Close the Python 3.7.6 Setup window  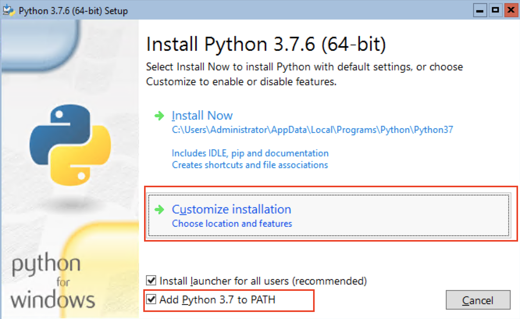pyautogui.click(x=510, y=10)
